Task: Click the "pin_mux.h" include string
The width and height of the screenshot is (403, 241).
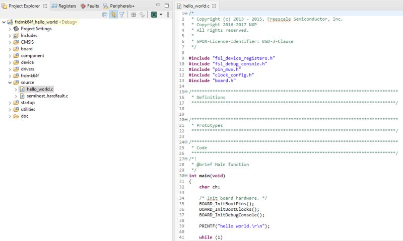Action: 227,69
